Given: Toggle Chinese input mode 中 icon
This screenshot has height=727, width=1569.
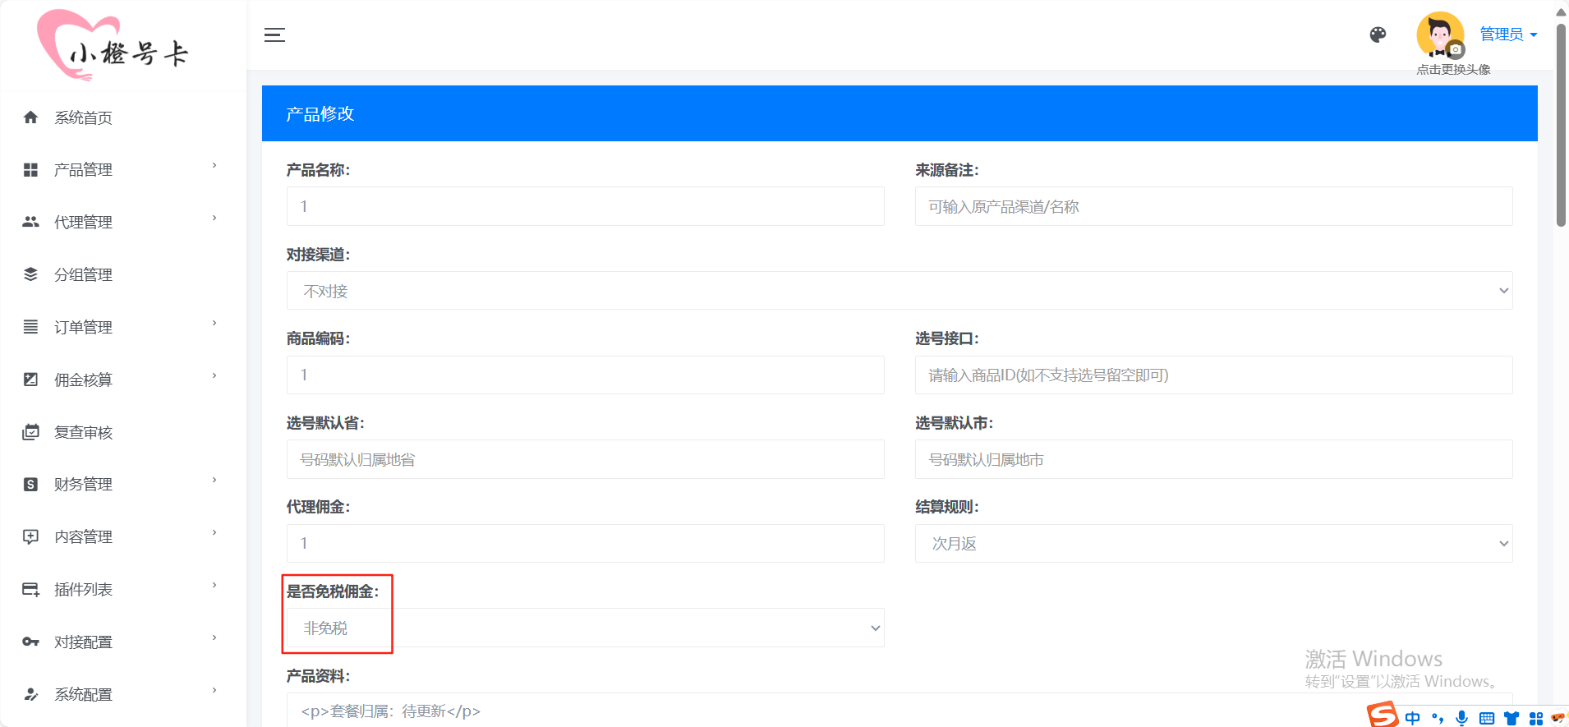Looking at the screenshot, I should point(1412,718).
